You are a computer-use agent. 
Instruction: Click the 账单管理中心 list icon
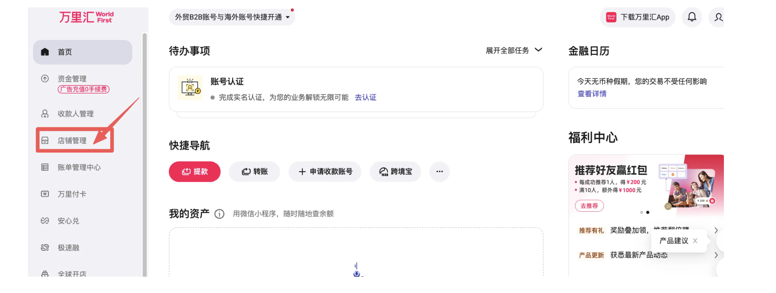pos(45,167)
